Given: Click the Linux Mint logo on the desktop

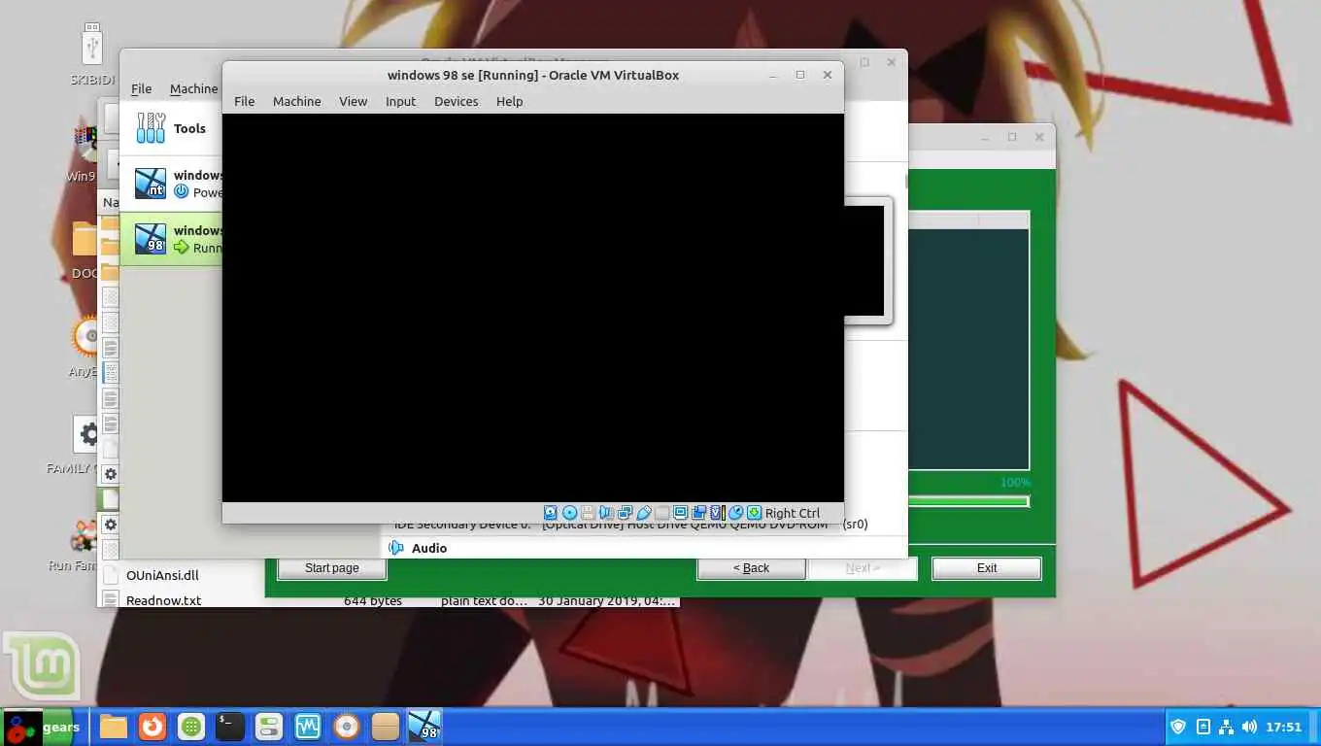Looking at the screenshot, I should pos(42,666).
